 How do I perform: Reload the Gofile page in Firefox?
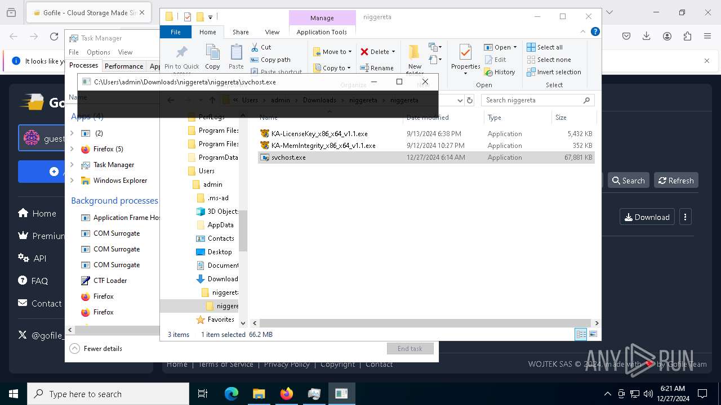[54, 37]
